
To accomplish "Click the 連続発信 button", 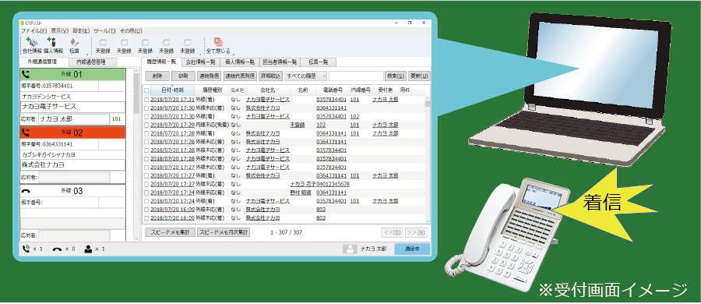I will click(210, 76).
